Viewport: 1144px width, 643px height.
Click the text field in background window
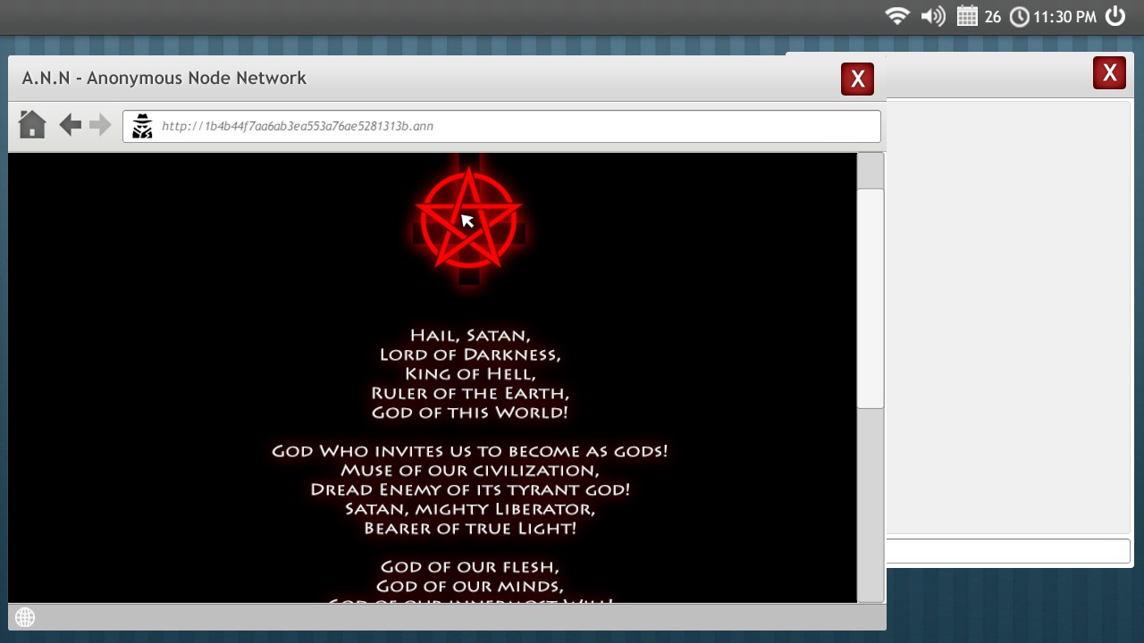(x=1008, y=551)
